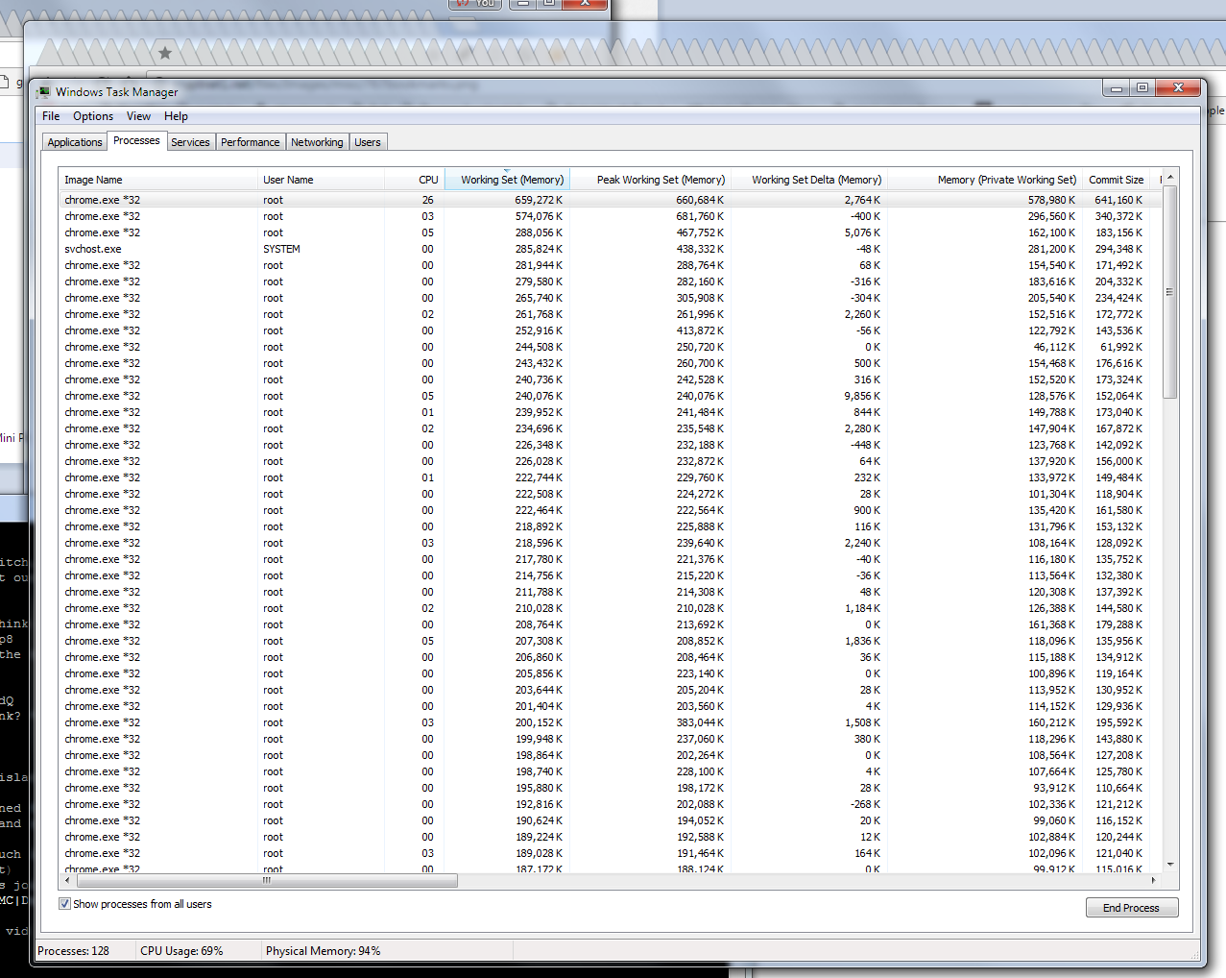Image resolution: width=1226 pixels, height=978 pixels.
Task: Select the row with 288,056 K working set
Action: tap(610, 232)
